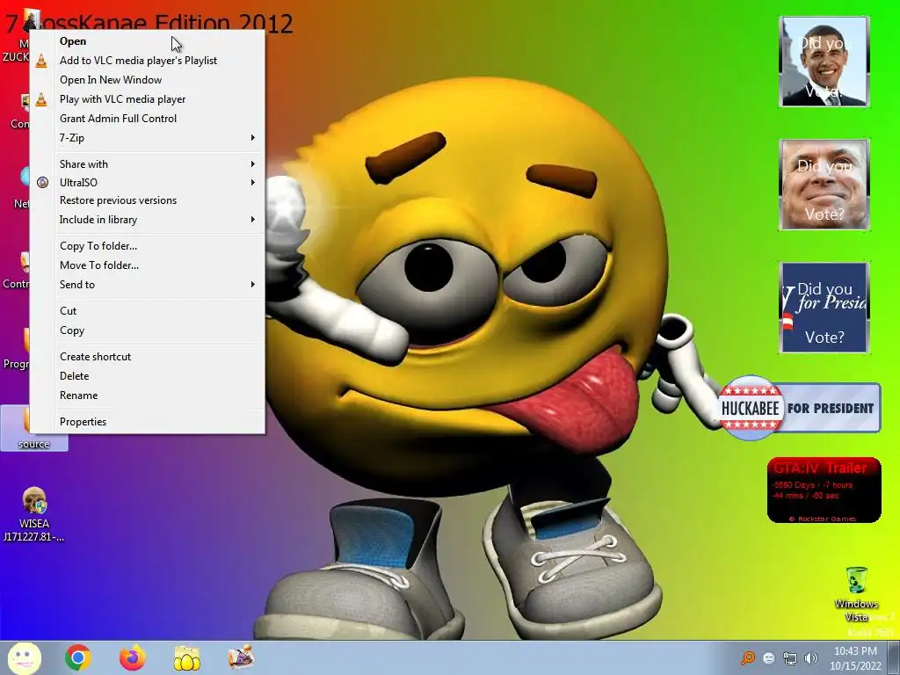The image size is (900, 675).
Task: Click the Huckabee For President badge
Action: (x=799, y=408)
